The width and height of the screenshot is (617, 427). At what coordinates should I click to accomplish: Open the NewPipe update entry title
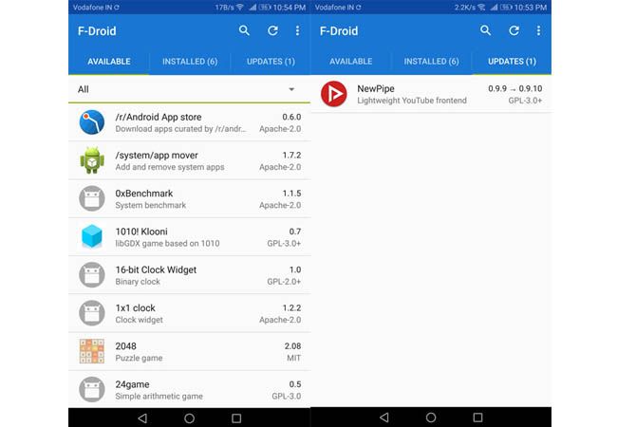tap(375, 88)
